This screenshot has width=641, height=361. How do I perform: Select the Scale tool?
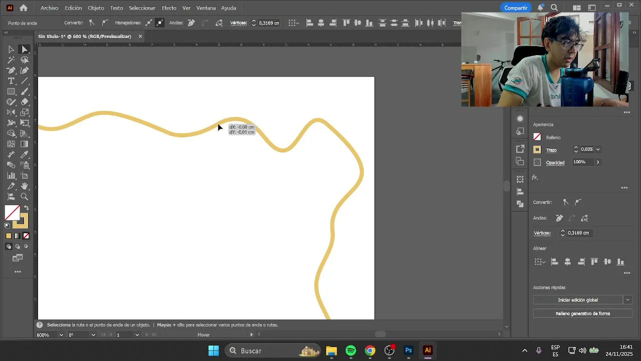pyautogui.click(x=24, y=113)
